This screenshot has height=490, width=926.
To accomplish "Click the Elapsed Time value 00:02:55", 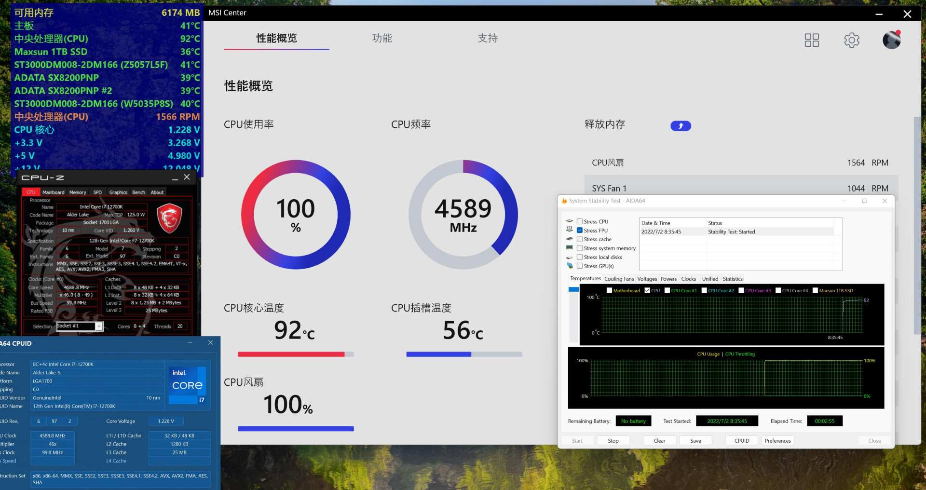I will coord(825,421).
